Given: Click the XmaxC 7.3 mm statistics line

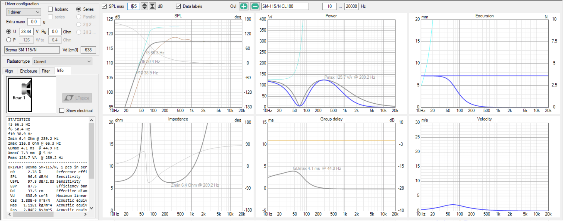Looking at the screenshot, I should tap(30, 153).
